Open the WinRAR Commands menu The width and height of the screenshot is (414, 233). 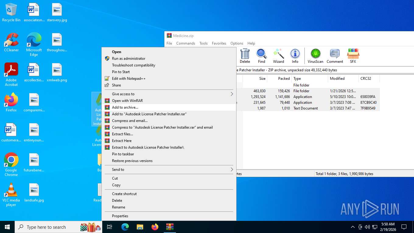click(186, 43)
